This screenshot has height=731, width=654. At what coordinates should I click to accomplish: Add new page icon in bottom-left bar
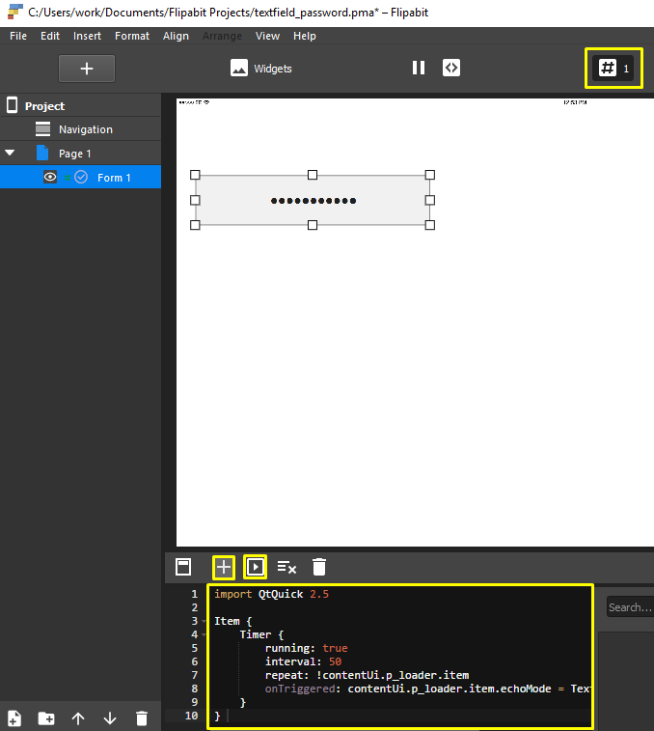pos(14,717)
